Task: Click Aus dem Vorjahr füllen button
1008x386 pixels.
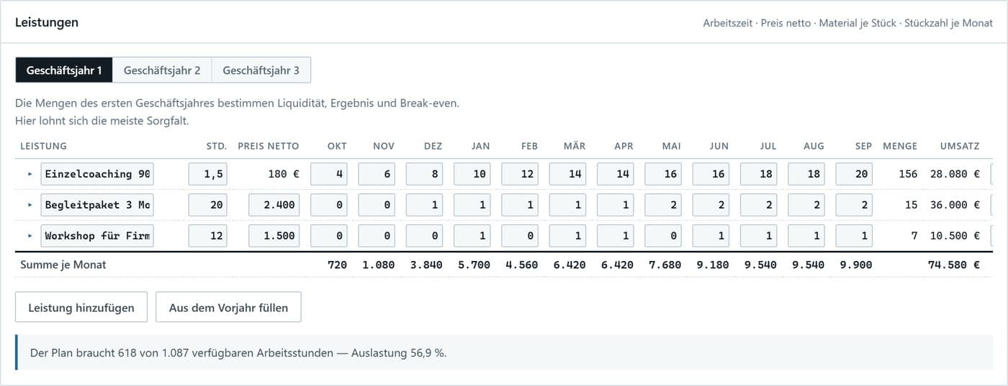Action: tap(228, 308)
